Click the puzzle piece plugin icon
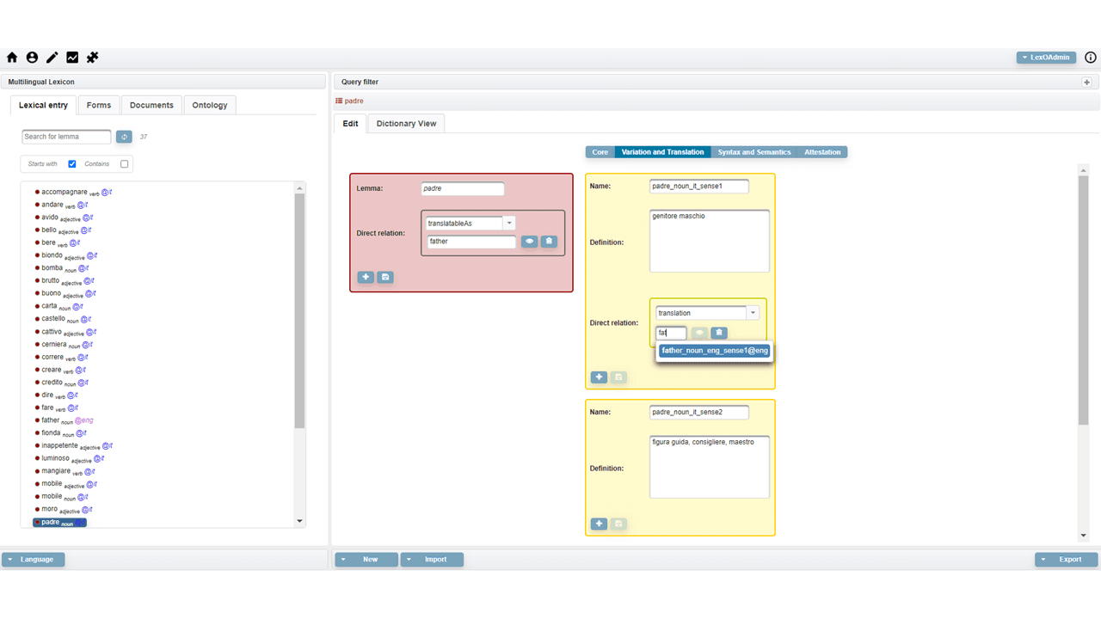The height and width of the screenshot is (619, 1101). 93,58
